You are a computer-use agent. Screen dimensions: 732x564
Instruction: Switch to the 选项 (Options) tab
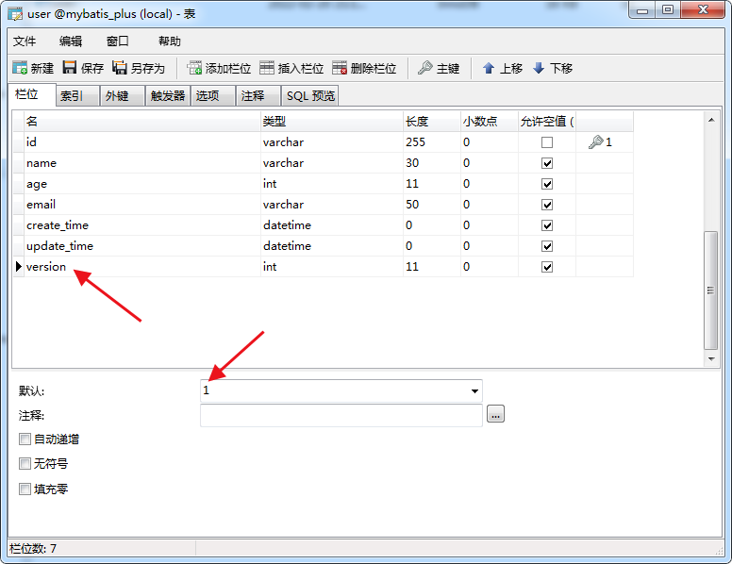[213, 95]
